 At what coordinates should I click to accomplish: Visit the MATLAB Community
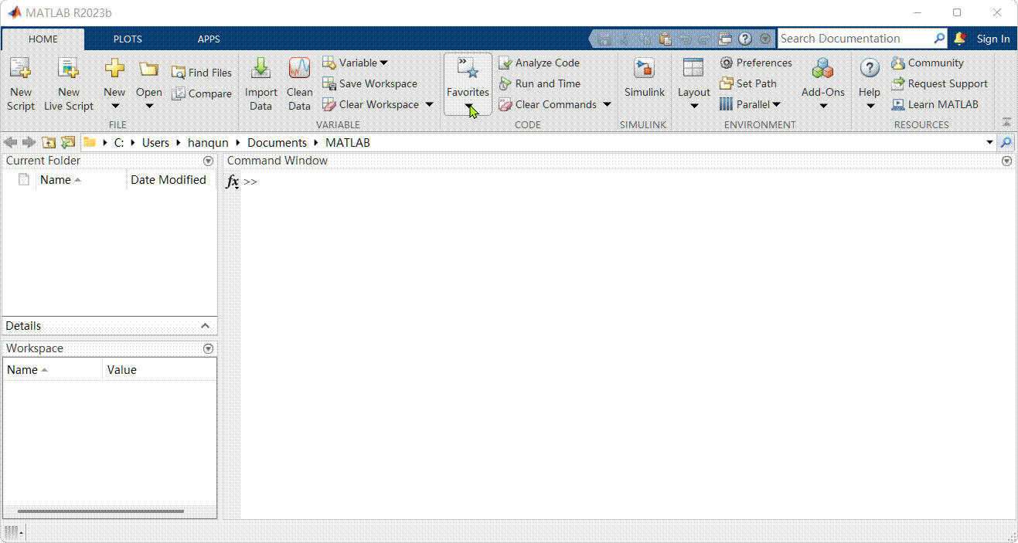click(928, 63)
